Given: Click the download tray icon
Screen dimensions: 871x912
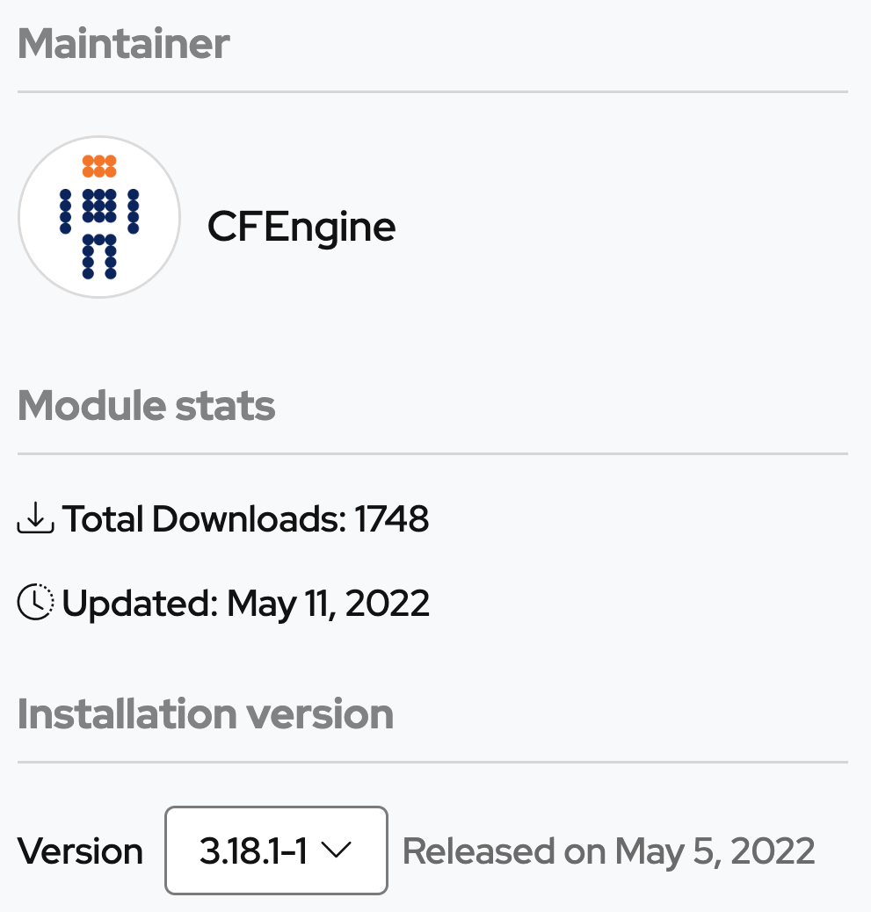Looking at the screenshot, I should (35, 518).
